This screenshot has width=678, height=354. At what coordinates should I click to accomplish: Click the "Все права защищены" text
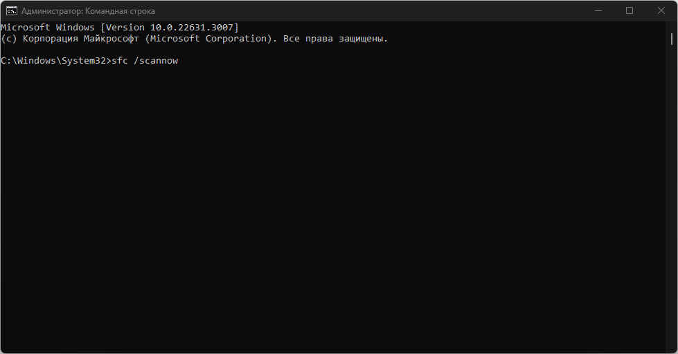pos(334,39)
